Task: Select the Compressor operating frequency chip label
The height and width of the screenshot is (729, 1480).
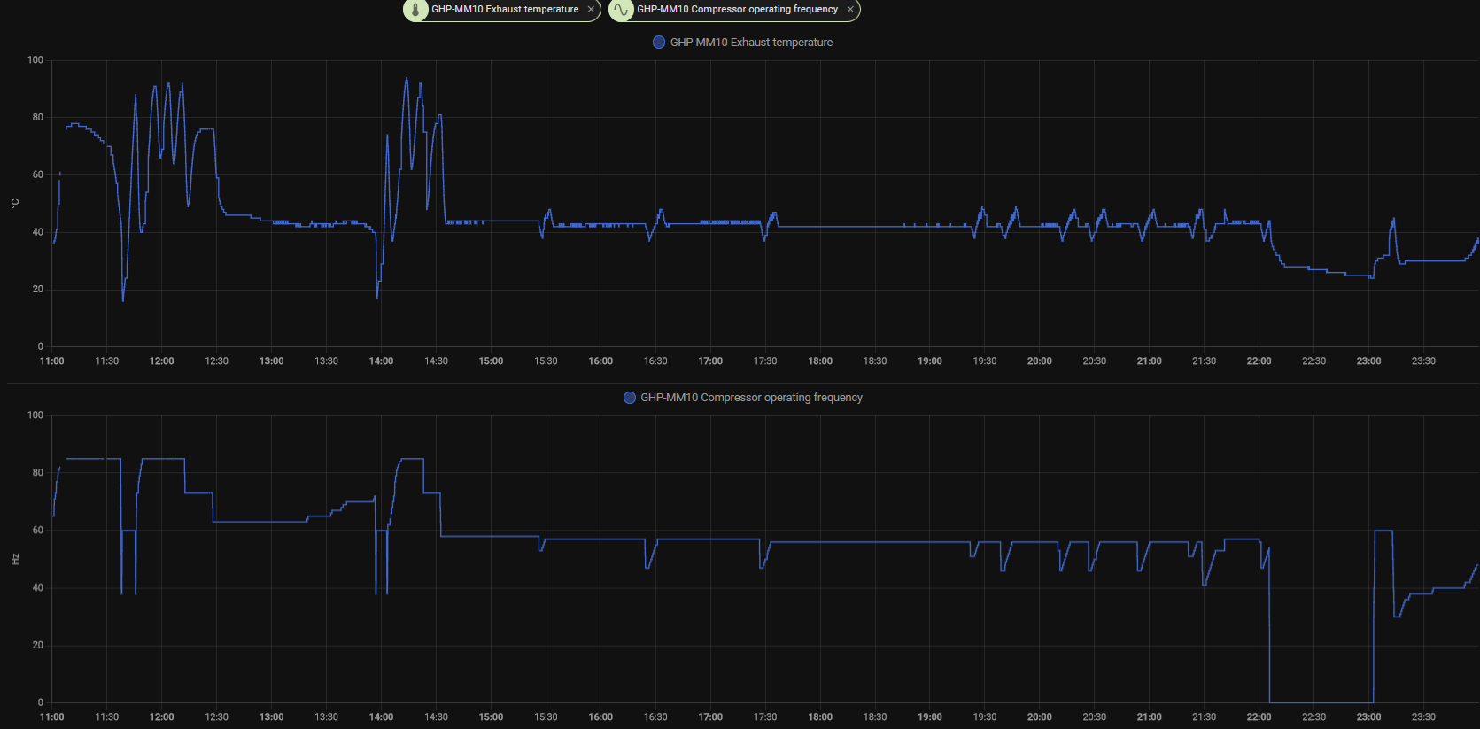Action: (x=737, y=10)
